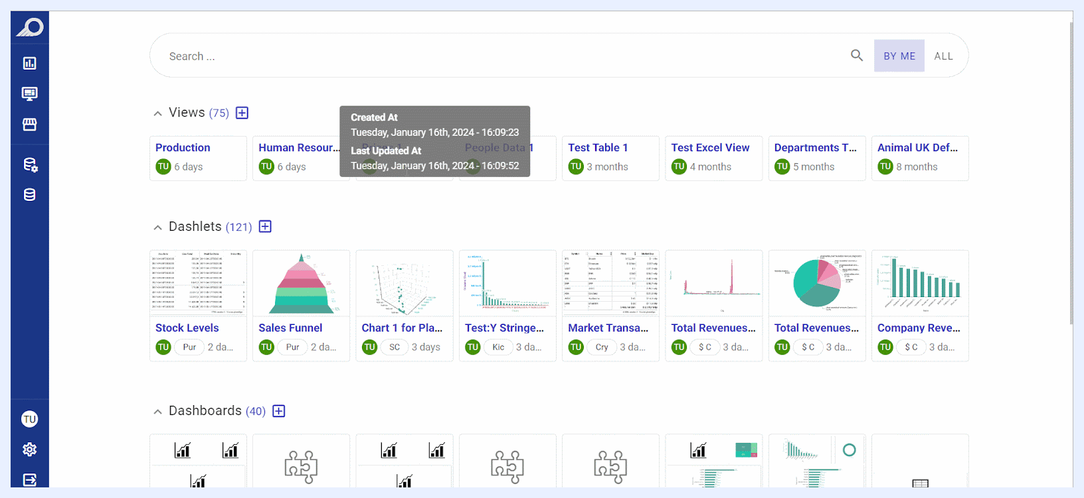Open the marketplace store icon in sidebar
The image size is (1084, 498).
(x=30, y=124)
